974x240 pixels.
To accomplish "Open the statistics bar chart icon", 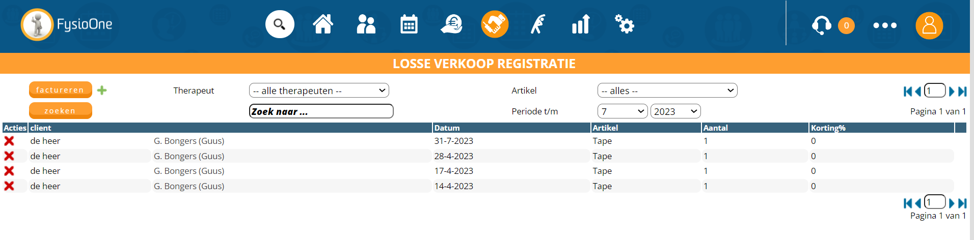I will tap(581, 24).
